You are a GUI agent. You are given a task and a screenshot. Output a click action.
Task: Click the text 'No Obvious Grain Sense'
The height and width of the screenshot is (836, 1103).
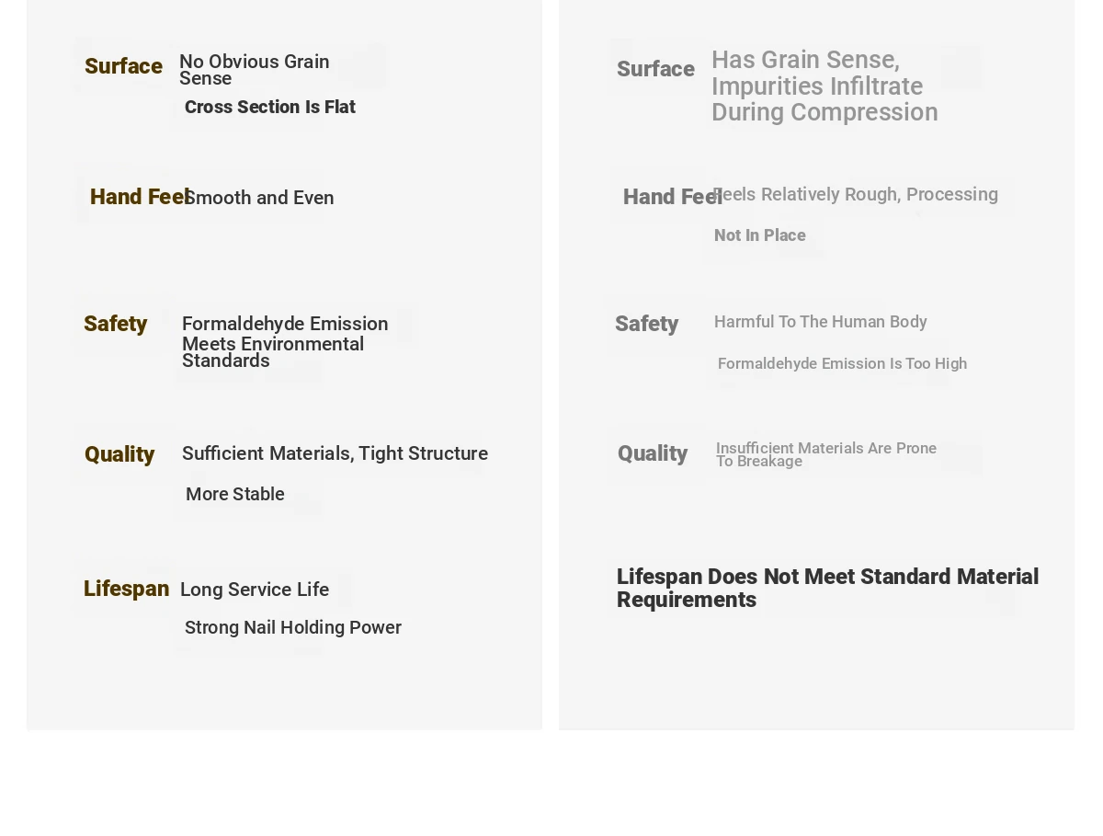pyautogui.click(x=255, y=70)
